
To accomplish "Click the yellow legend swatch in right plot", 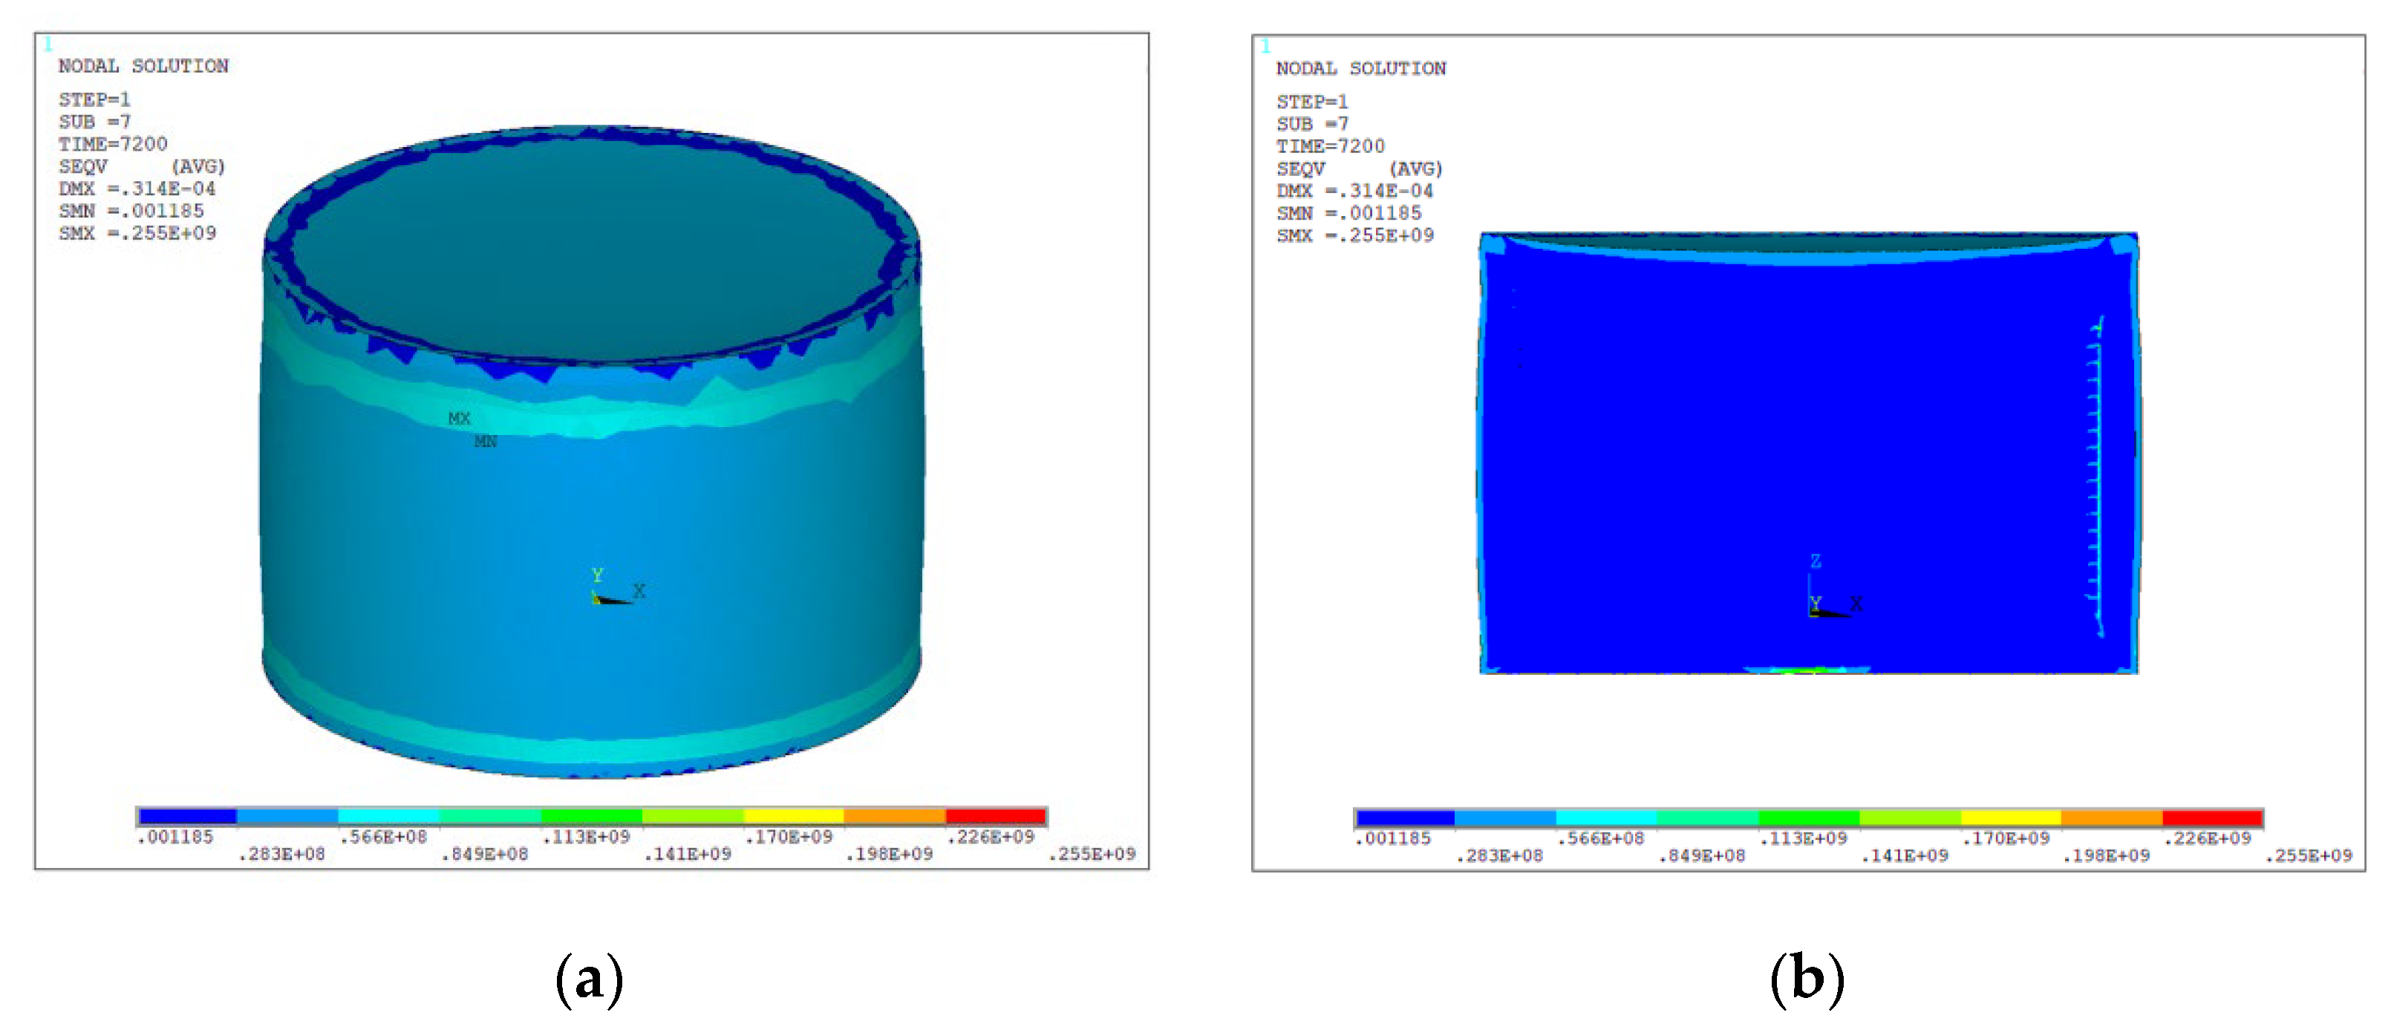I will pyautogui.click(x=2010, y=818).
